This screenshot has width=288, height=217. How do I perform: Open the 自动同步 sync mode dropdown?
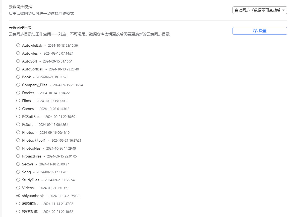coord(259,10)
